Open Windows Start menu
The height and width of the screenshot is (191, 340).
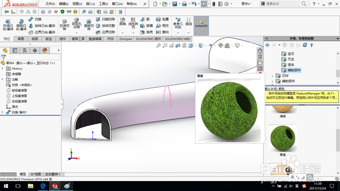coord(6,186)
